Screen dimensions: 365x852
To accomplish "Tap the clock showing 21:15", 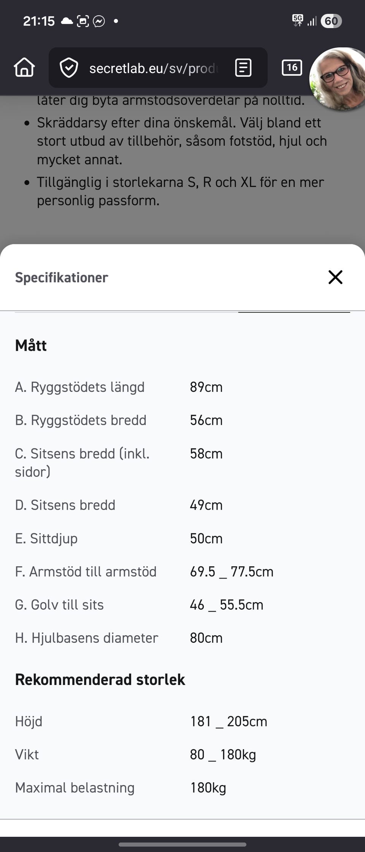I will pos(39,21).
